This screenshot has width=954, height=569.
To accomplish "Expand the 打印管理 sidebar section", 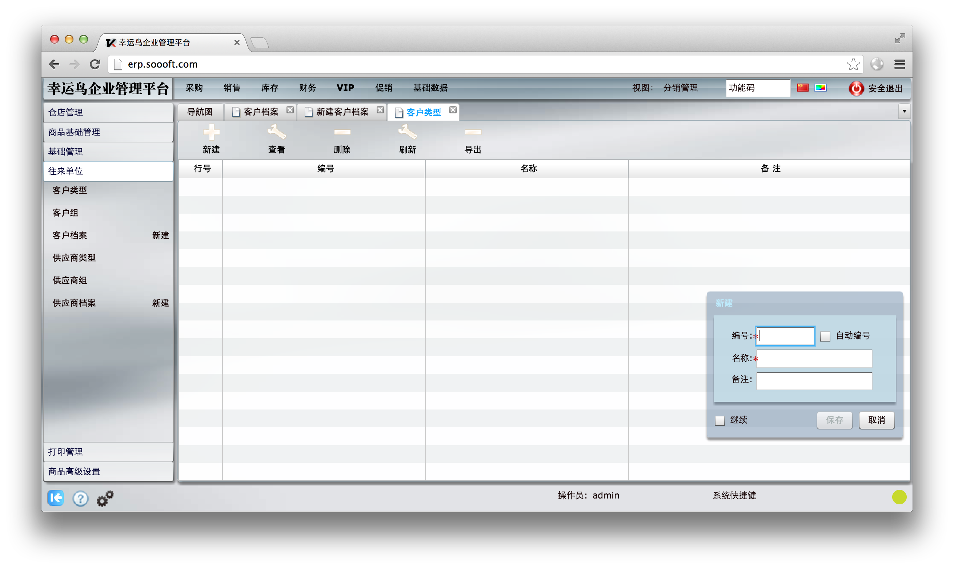I will click(109, 452).
